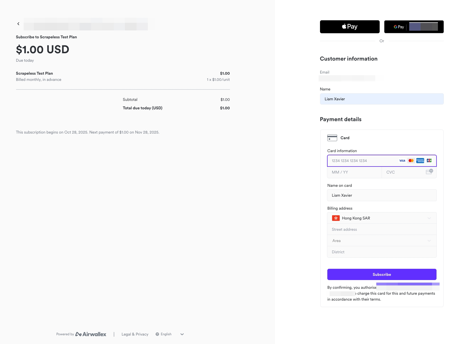
Task: Click the Visa card brand icon
Action: click(402, 160)
